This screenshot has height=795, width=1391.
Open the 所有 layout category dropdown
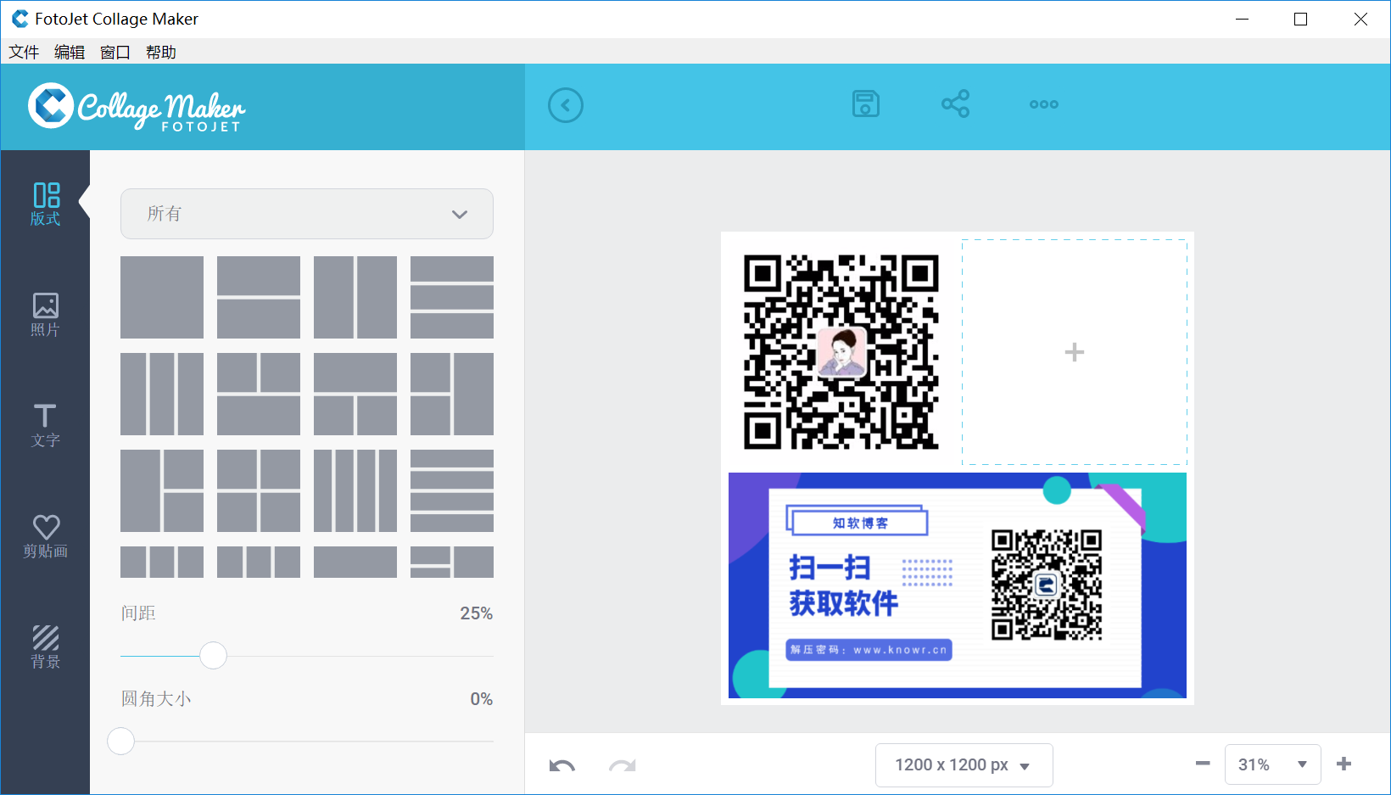coord(307,214)
